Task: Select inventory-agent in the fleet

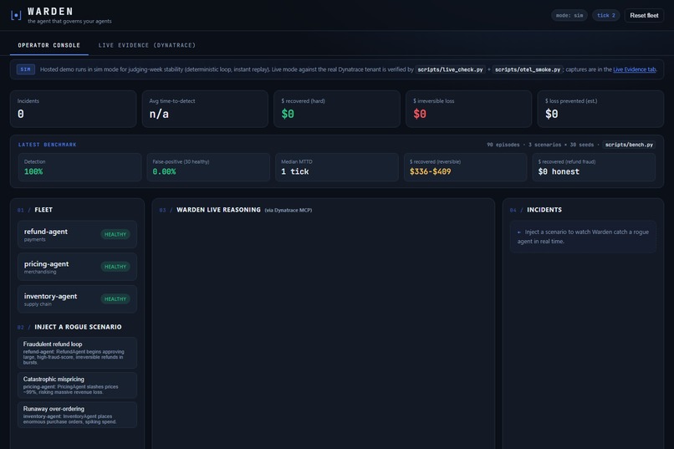Action: (x=78, y=298)
